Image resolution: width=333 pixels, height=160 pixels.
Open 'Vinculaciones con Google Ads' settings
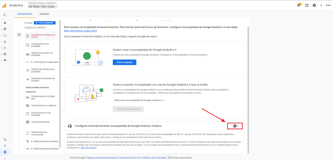pyautogui.click(x=43, y=97)
